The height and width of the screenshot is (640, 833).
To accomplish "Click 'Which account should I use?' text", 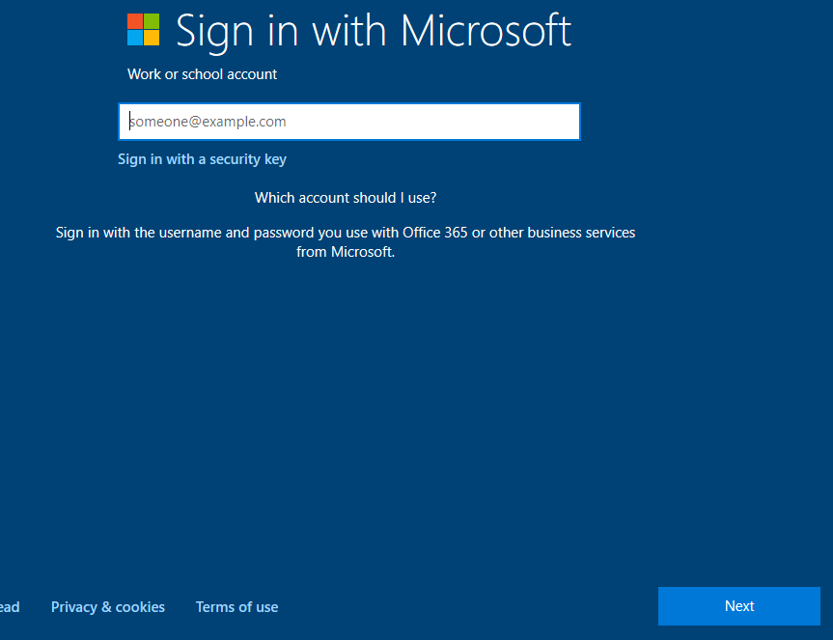I will 346,198.
